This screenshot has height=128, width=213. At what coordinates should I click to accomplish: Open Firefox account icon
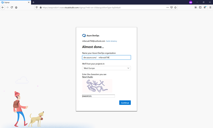point(205,7)
